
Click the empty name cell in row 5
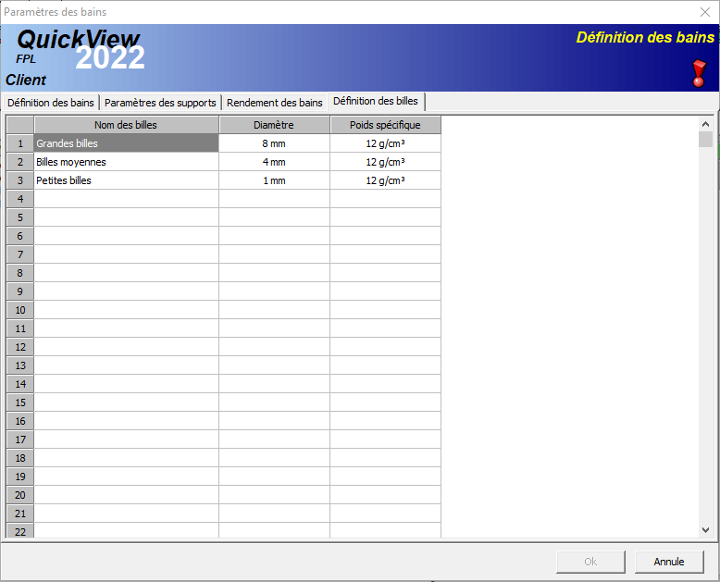click(x=126, y=217)
